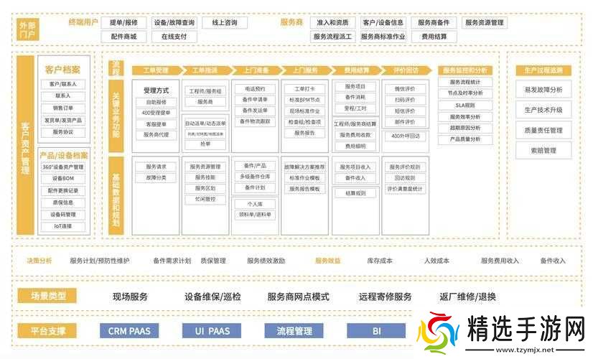Open the 流程管理 platform block
Screen dimensions: 593x359
294,331
